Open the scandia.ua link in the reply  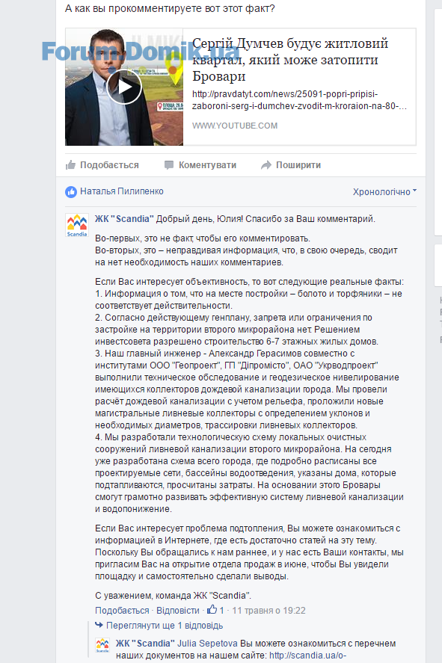[307, 656]
